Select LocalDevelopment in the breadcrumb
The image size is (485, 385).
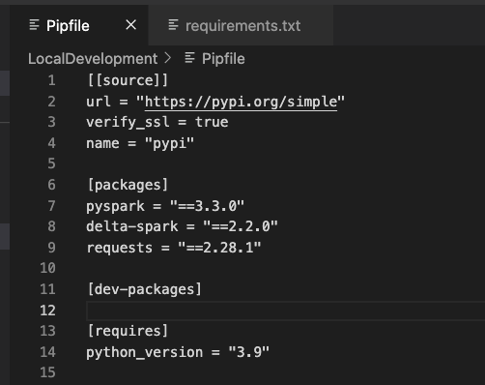pos(93,59)
